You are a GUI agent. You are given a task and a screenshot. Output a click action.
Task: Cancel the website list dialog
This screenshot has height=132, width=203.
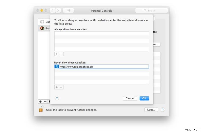point(130,98)
